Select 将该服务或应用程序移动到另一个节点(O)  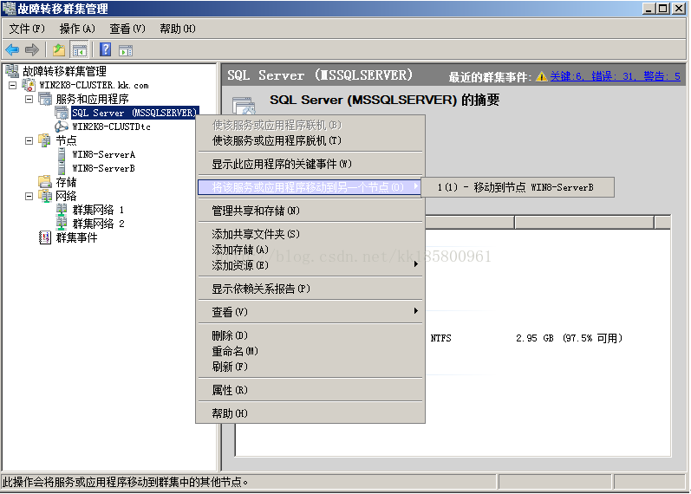(x=310, y=187)
